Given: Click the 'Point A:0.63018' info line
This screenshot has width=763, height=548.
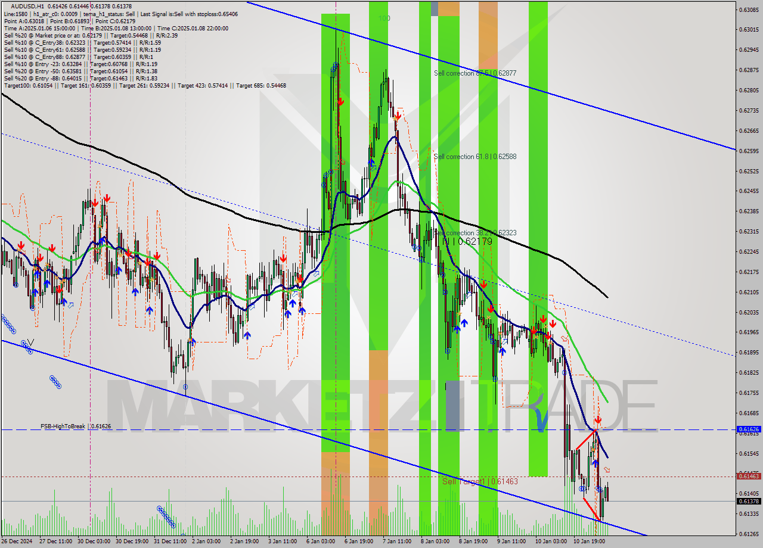Looking at the screenshot, I should pos(70,21).
